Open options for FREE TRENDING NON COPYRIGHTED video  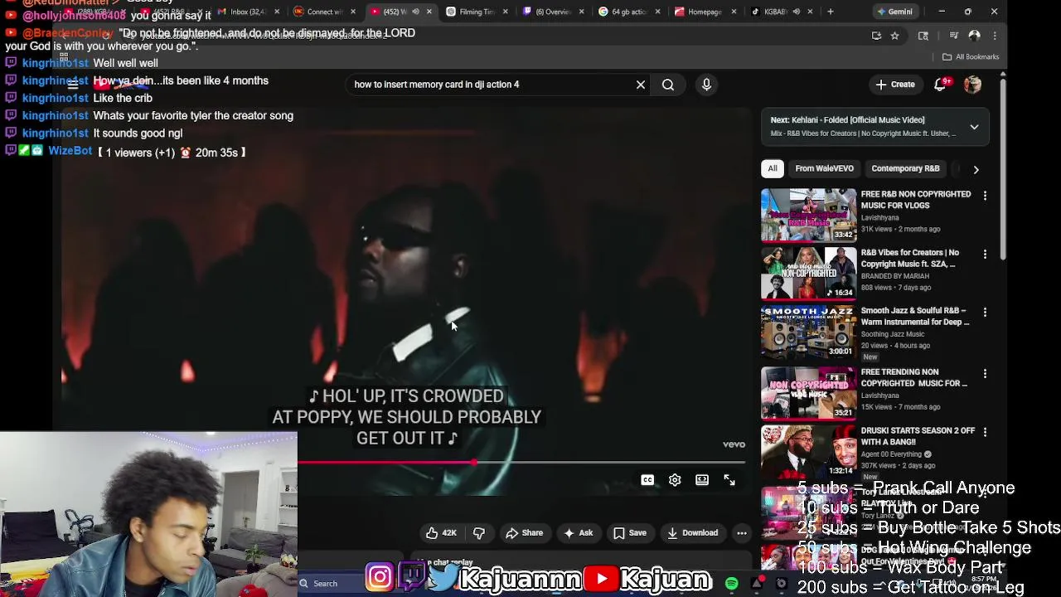tap(985, 374)
